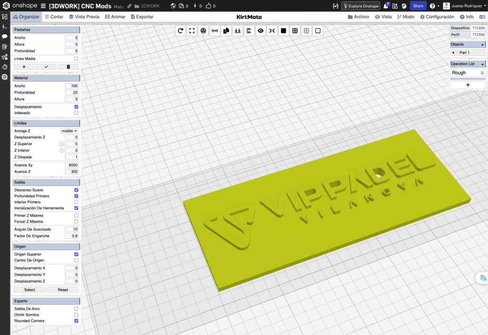Disable the Descenso Suave checkbox
488x335 pixels.
pos(76,189)
